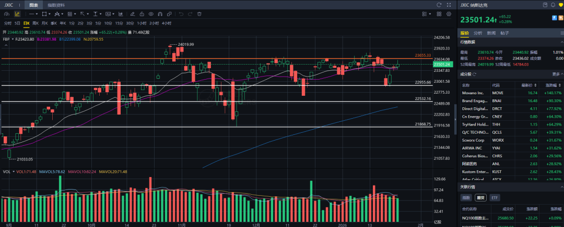564x227 pixels.
Task: Click the 更多 link in 成分股
Action: (556, 74)
